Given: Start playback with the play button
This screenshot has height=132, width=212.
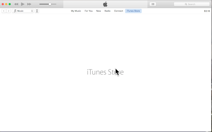Looking at the screenshot, I should [23, 4].
